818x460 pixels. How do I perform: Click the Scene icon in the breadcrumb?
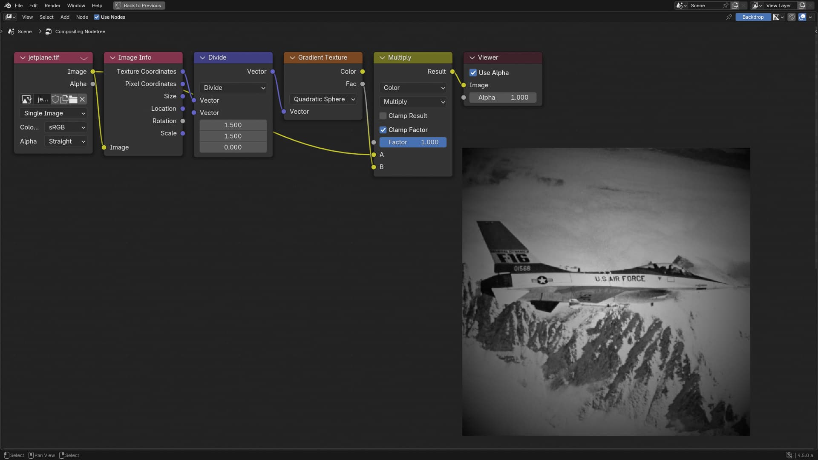coord(12,32)
